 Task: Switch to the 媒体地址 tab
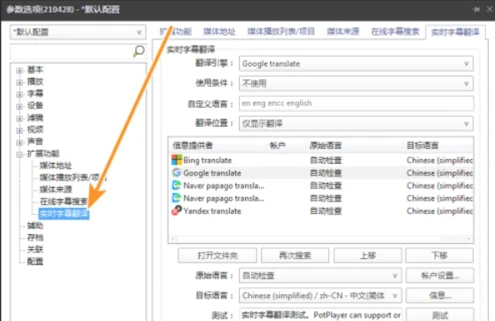(219, 32)
